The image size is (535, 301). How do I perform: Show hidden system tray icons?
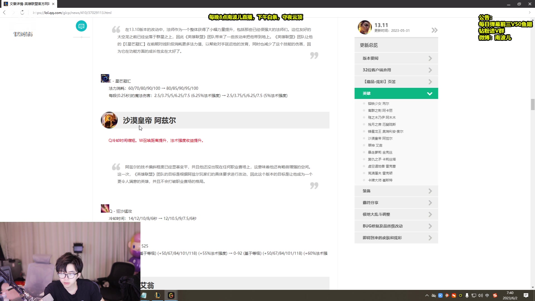427,295
